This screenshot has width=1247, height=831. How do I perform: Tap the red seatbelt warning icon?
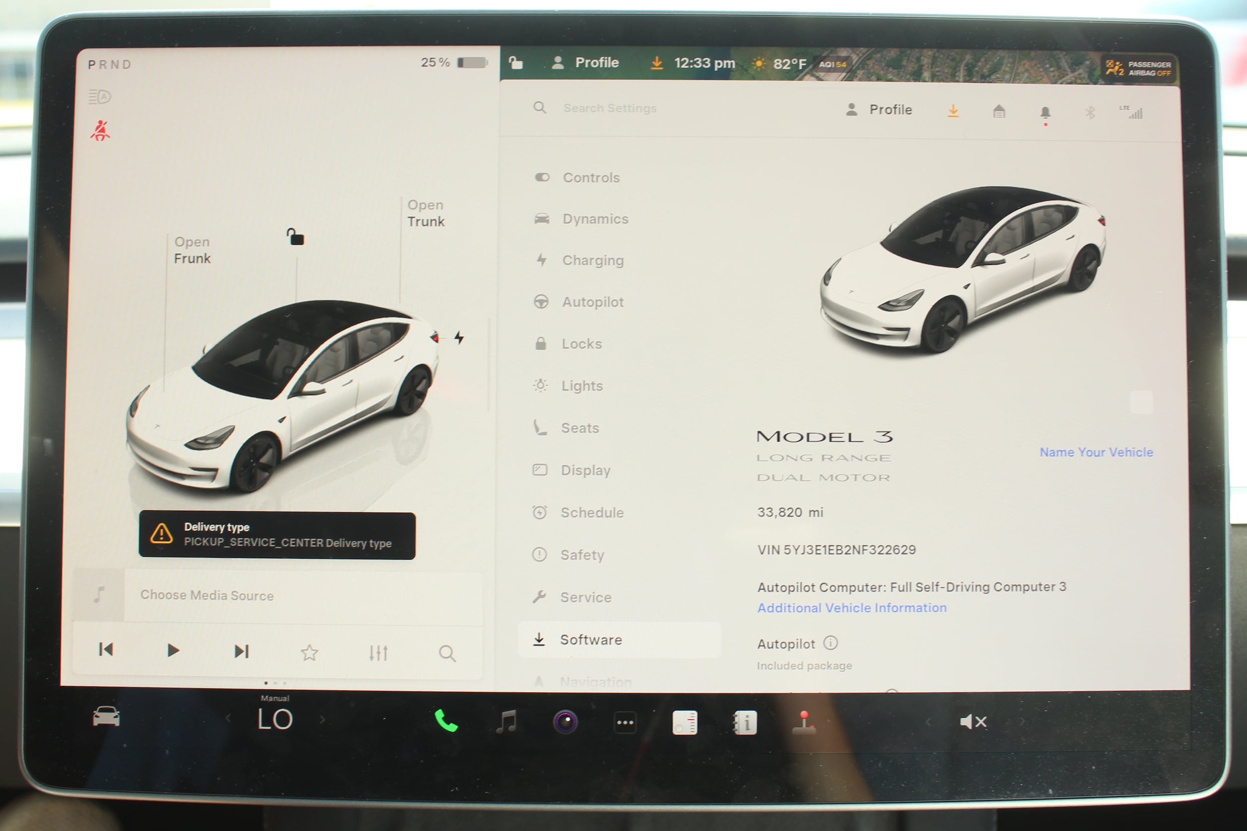pyautogui.click(x=100, y=130)
